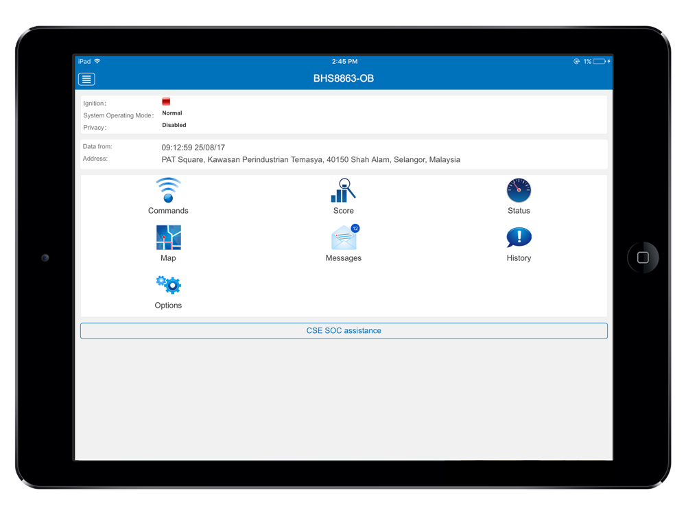The image size is (686, 515).
Task: Click the History label text
Action: [519, 258]
